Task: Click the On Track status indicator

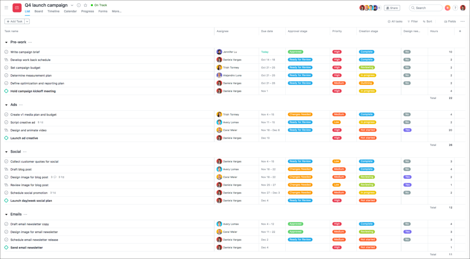Action: pos(99,5)
